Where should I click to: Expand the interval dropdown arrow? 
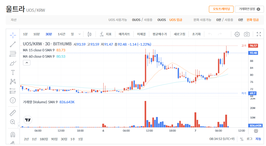[x=79, y=34]
